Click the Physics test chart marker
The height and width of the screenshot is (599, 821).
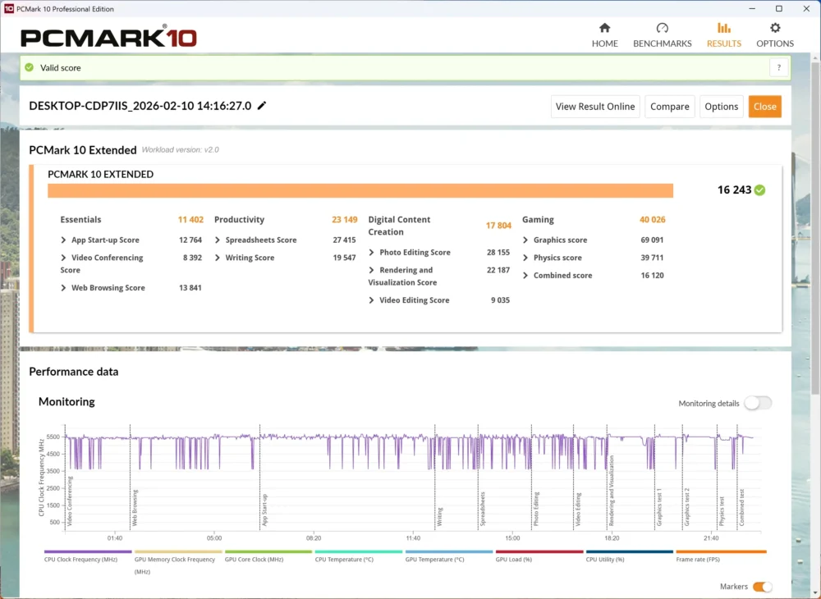[x=721, y=511]
